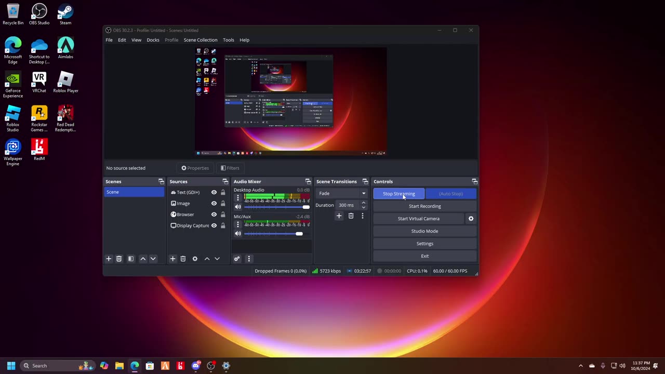Move source down with Sources down arrow

pos(217,259)
